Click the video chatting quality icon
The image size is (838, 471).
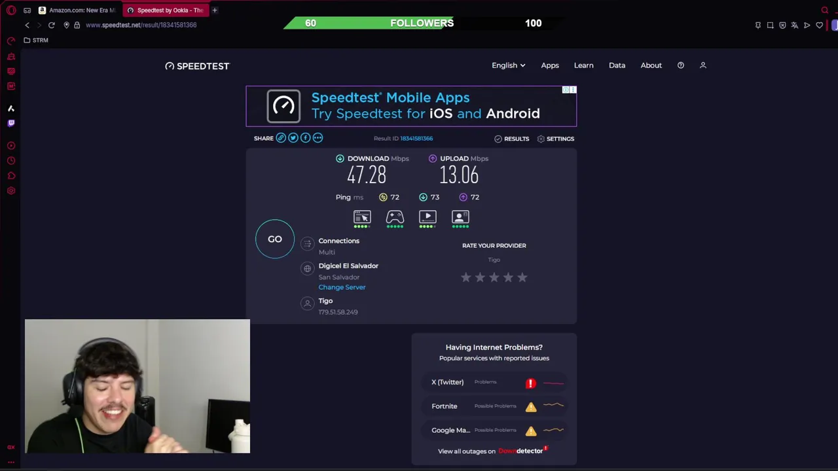click(x=460, y=218)
